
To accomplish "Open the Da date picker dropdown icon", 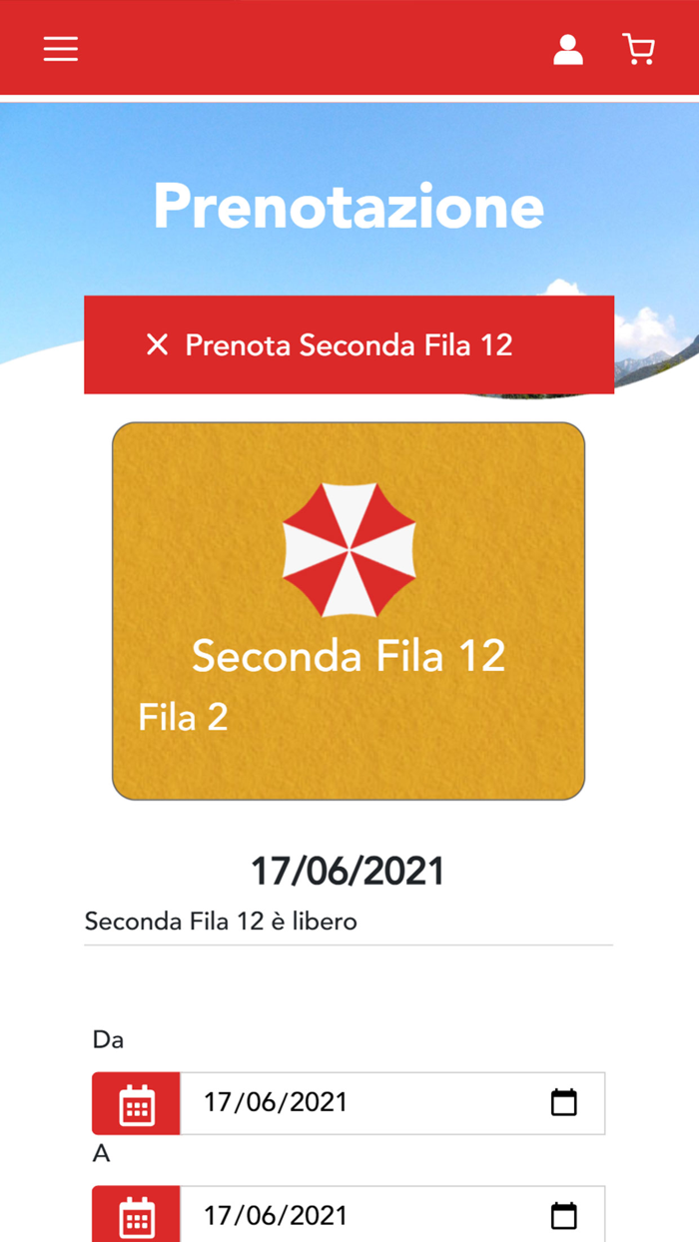I will coord(564,1102).
